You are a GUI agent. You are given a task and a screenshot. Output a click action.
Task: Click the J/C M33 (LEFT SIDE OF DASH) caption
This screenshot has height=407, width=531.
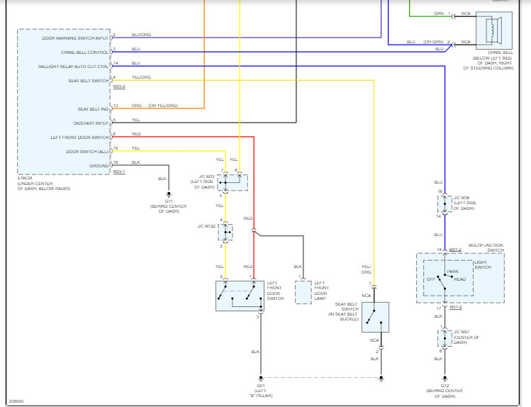point(203,182)
